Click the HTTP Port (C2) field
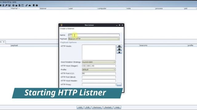 99,73
